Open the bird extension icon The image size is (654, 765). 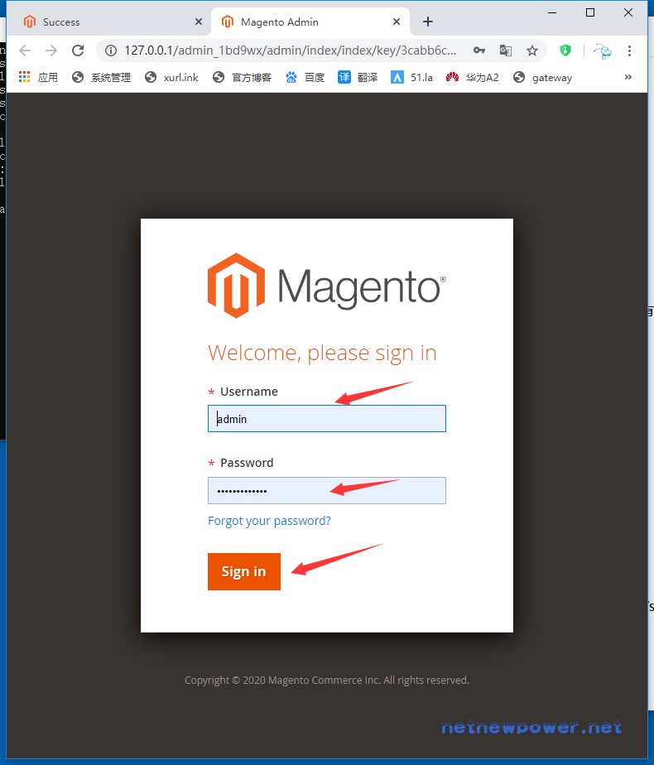[x=603, y=51]
